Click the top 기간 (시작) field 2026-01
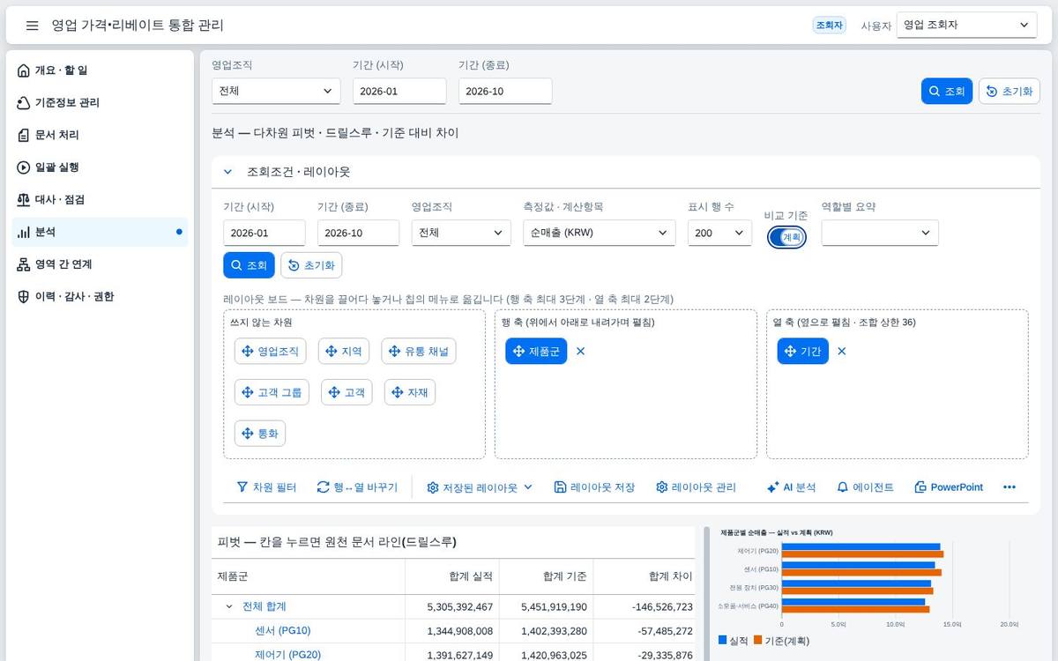The image size is (1058, 661). click(399, 91)
